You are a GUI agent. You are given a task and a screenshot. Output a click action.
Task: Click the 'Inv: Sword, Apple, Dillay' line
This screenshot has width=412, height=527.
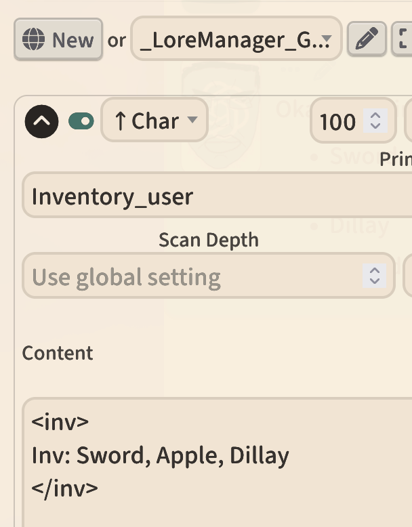point(161,455)
